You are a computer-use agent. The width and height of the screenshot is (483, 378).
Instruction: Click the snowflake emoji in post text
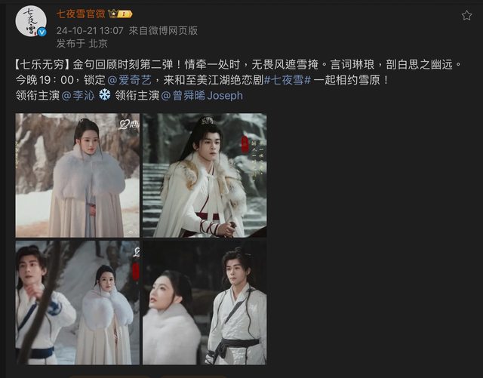pos(104,95)
